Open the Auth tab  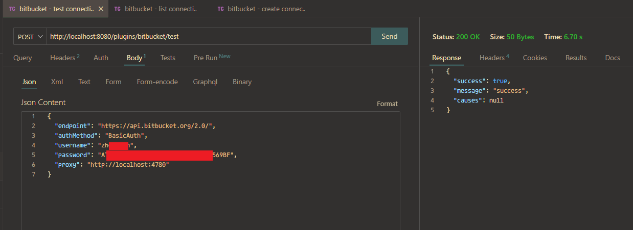click(x=101, y=58)
